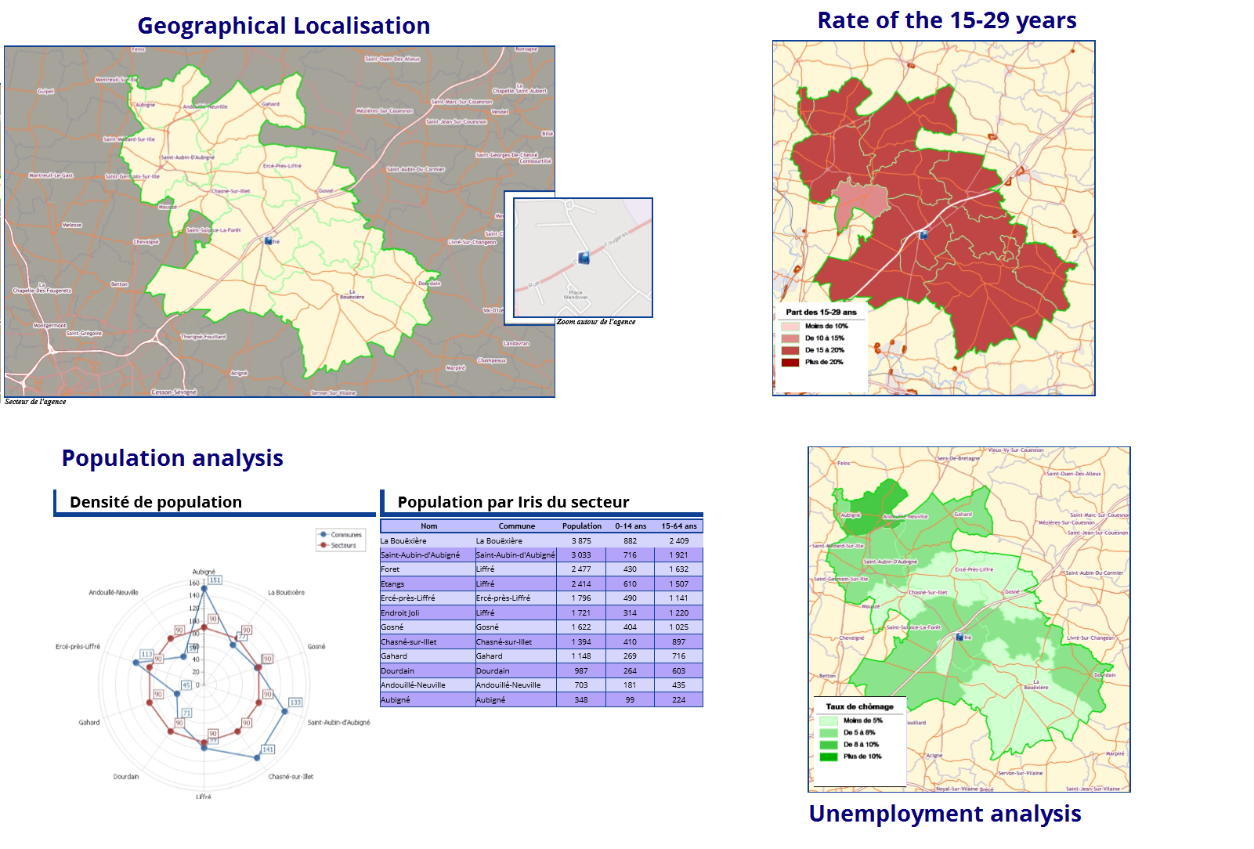
Task: Click the 'Densité de population' section title
Action: pyautogui.click(x=156, y=502)
